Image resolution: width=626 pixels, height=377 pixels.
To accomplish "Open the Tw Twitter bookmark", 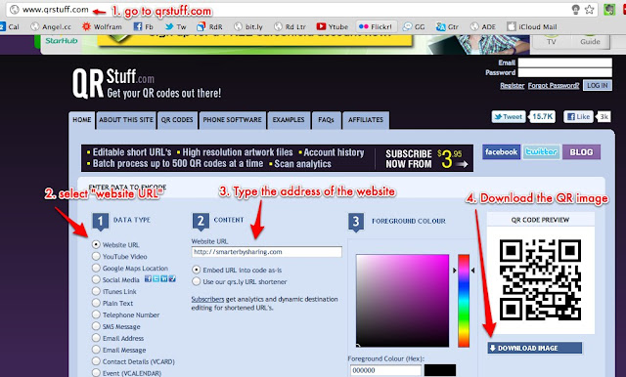I will [x=176, y=26].
